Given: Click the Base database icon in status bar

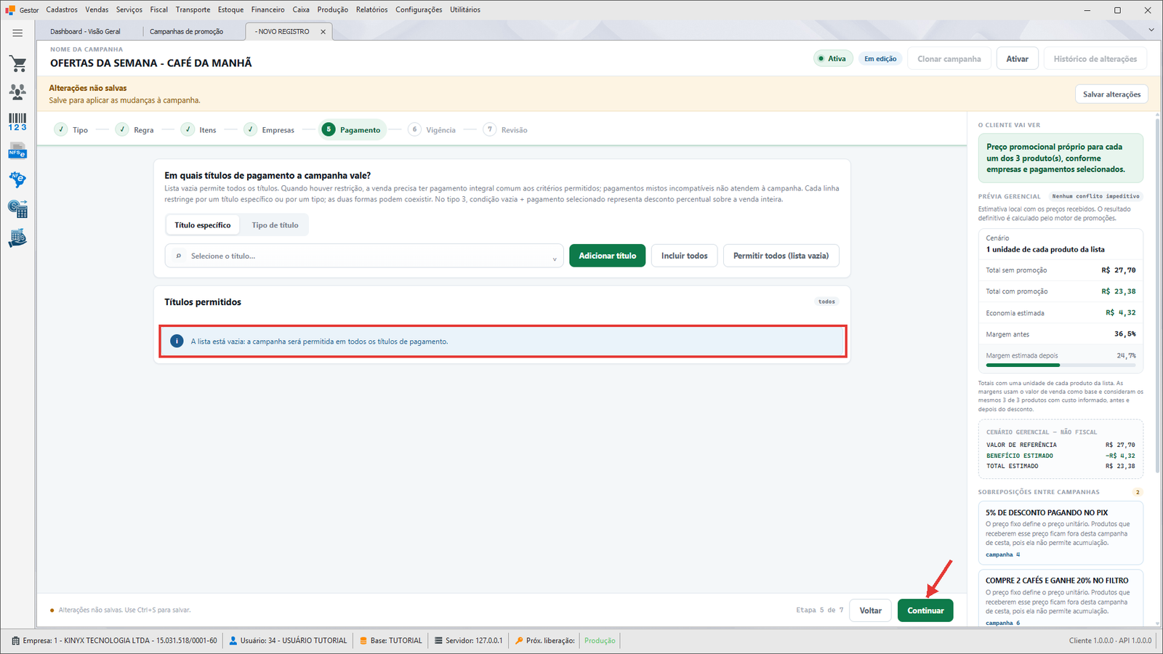Looking at the screenshot, I should coord(363,641).
